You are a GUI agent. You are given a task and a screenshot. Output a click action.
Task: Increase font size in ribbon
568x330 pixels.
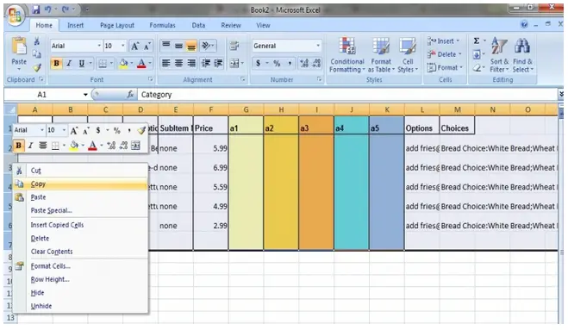coord(135,46)
